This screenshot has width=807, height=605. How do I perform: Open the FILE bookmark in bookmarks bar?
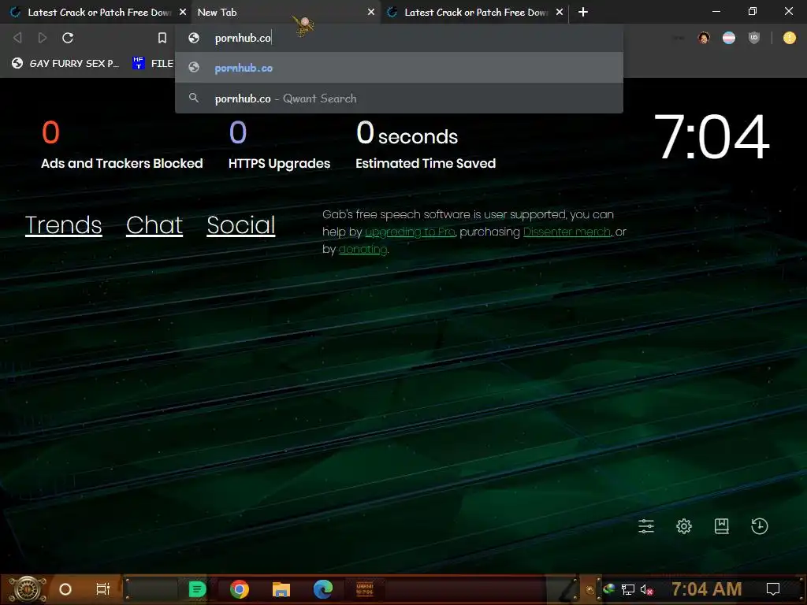coord(153,63)
